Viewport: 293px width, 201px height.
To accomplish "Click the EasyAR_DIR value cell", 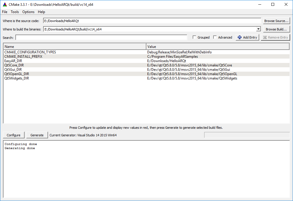I will pos(167,61).
